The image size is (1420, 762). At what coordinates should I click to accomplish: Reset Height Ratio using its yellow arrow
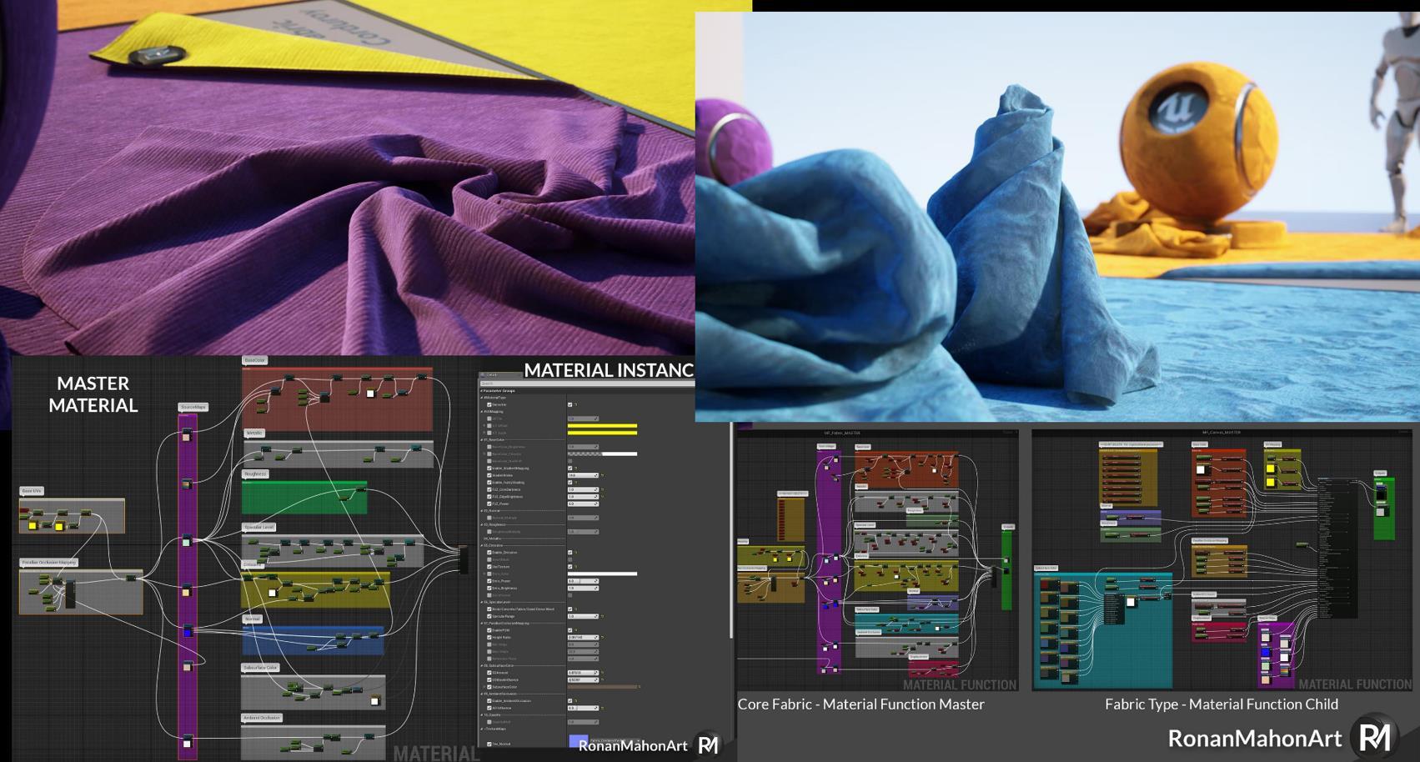point(602,638)
